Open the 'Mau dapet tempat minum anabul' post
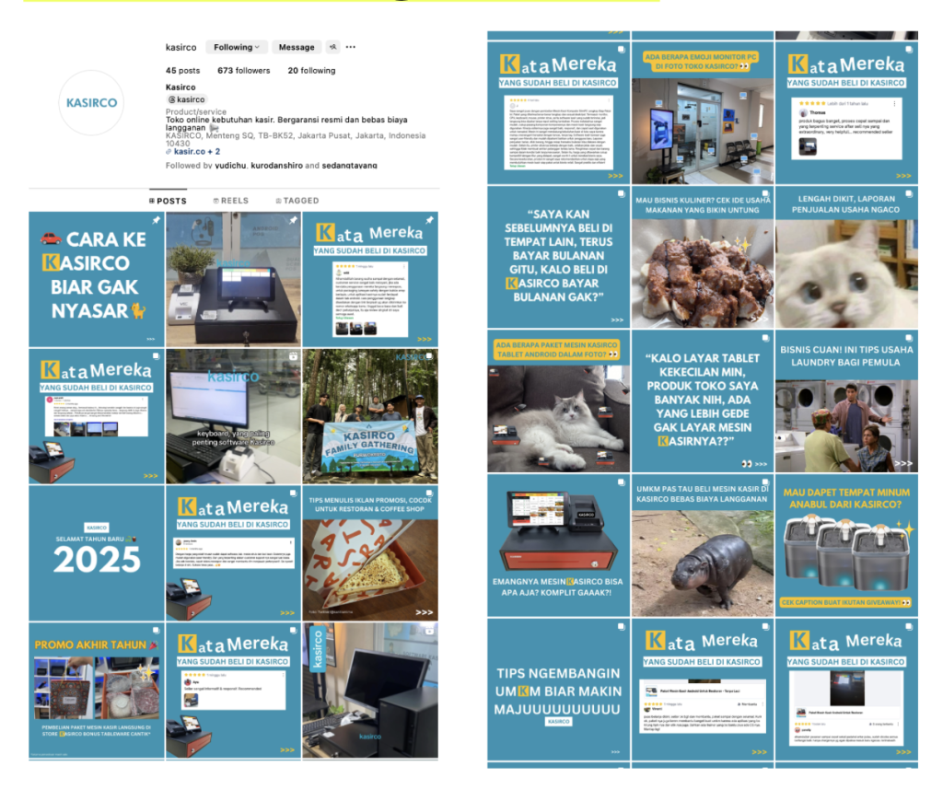Viewport: 943px width, 801px height. 847,545
